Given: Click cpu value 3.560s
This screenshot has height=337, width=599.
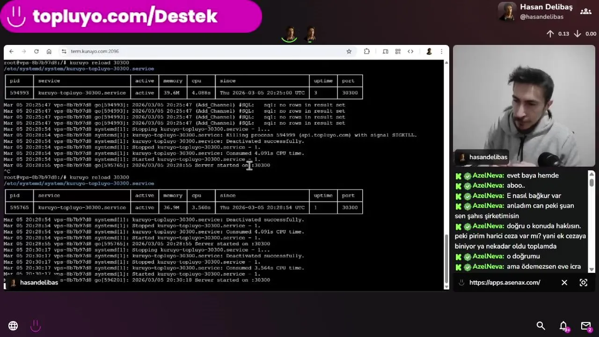Looking at the screenshot, I should coord(201,207).
